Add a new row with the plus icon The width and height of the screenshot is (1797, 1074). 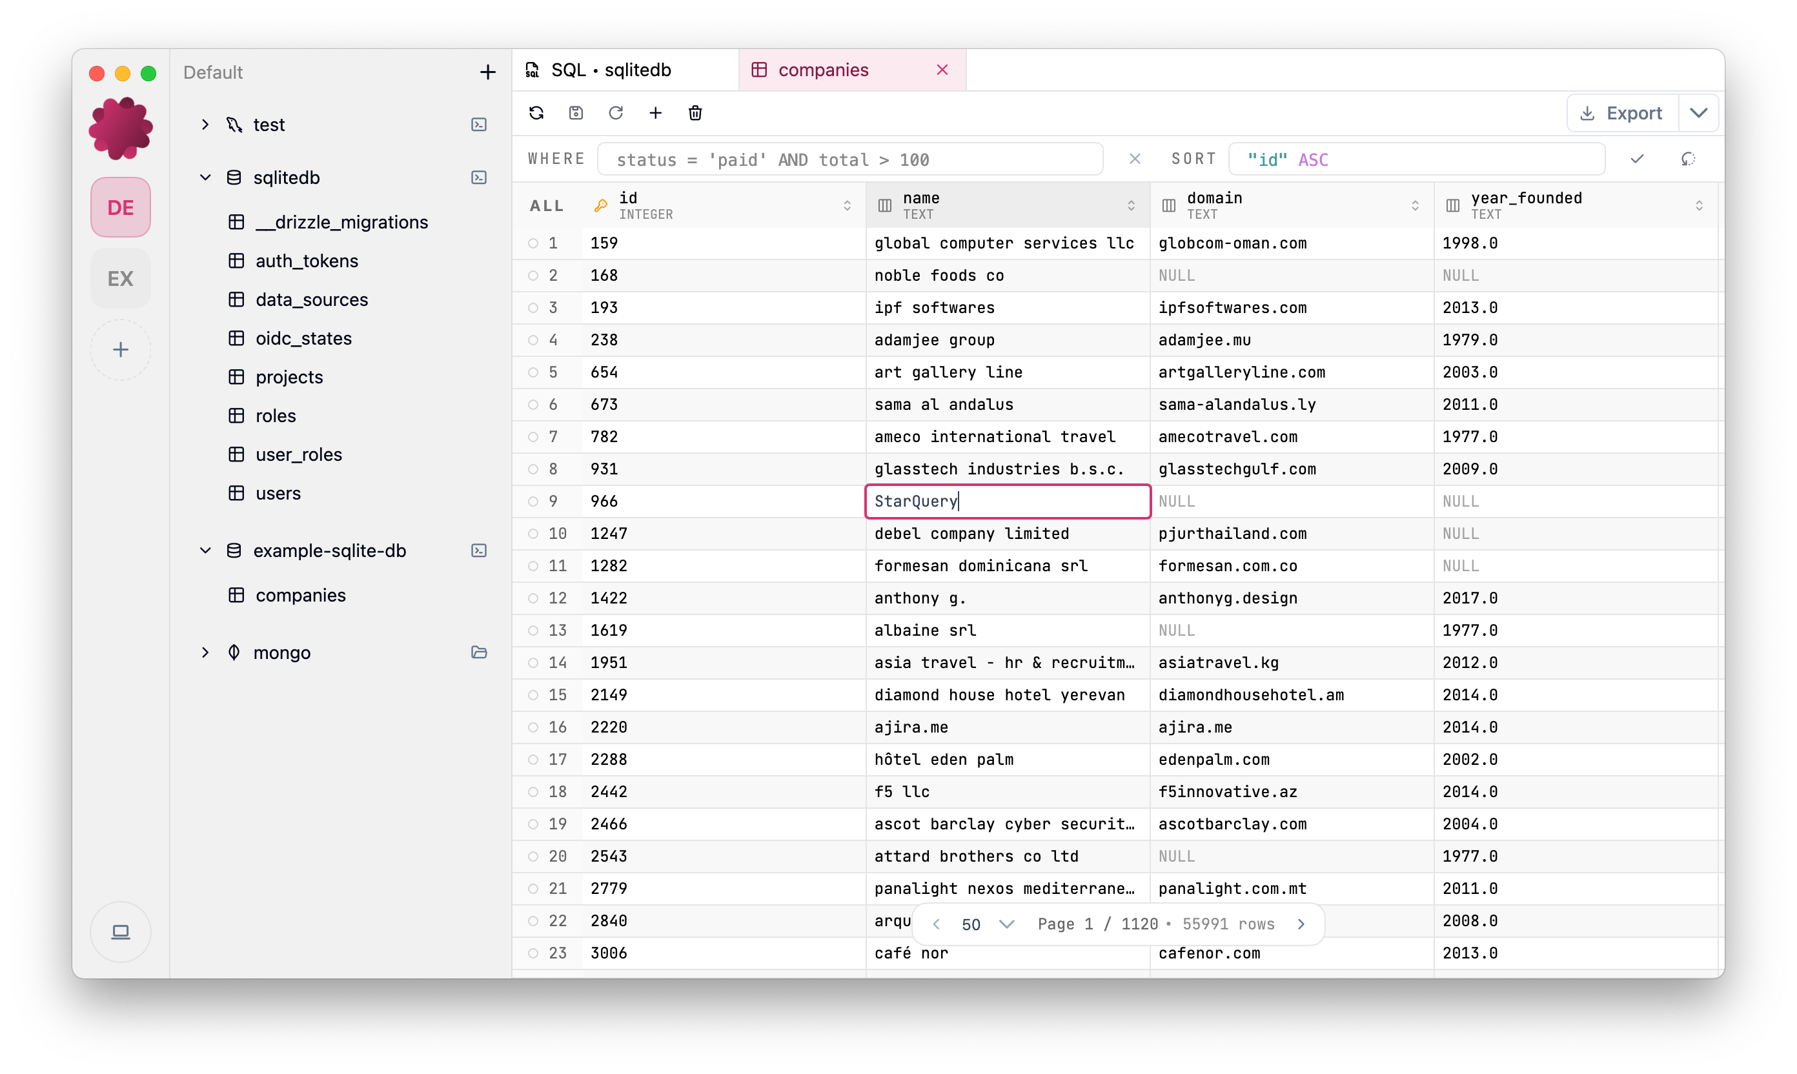tap(655, 113)
